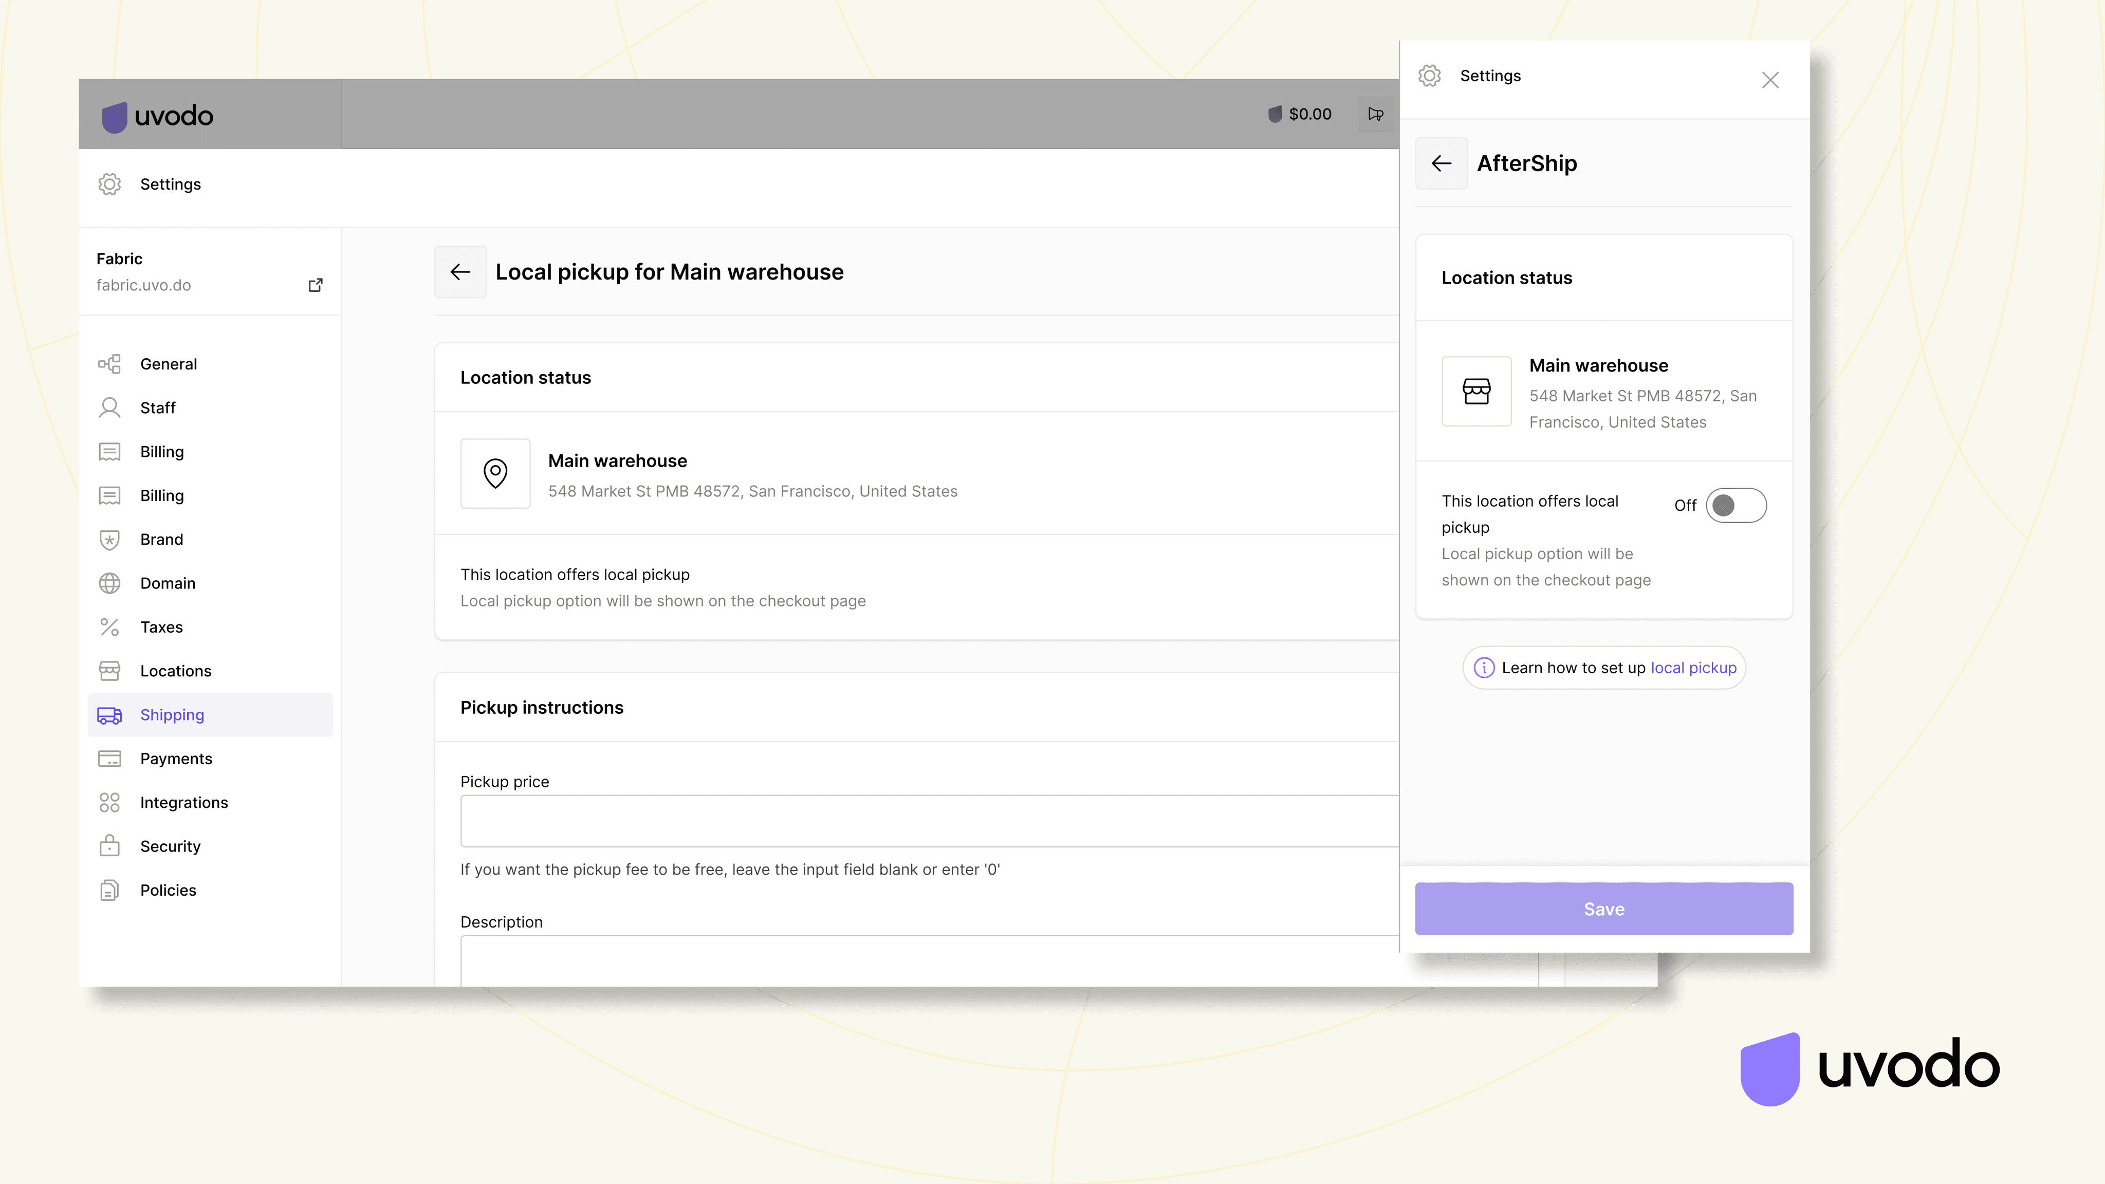
Task: Click the Settings gear icon in side panel
Action: 1429,76
